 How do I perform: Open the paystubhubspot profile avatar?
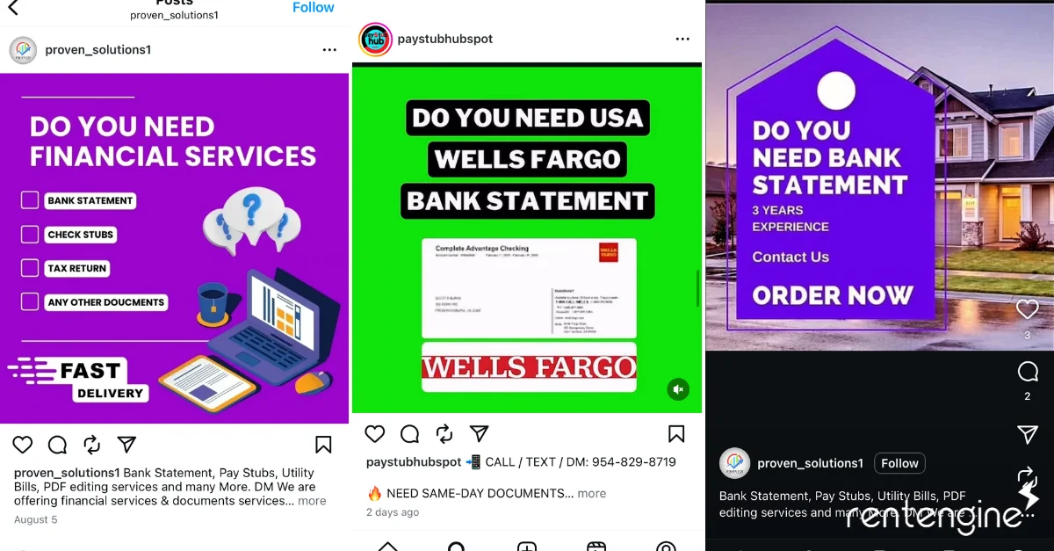point(375,40)
